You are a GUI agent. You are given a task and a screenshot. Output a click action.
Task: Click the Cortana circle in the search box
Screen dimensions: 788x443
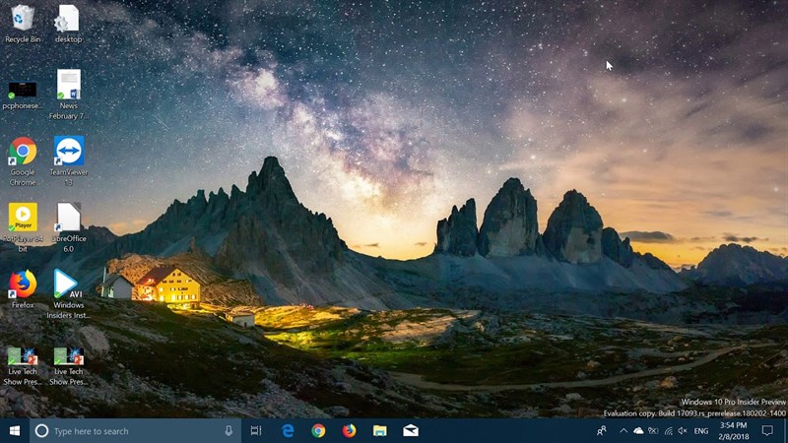point(41,431)
